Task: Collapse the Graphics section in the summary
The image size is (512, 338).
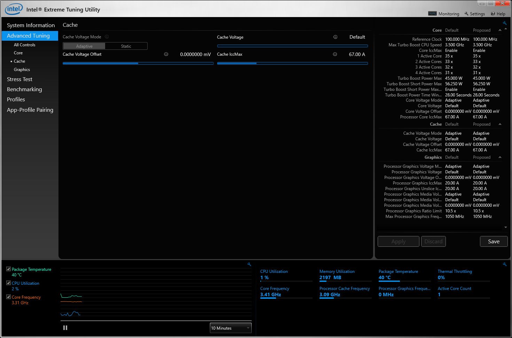Action: [500, 157]
